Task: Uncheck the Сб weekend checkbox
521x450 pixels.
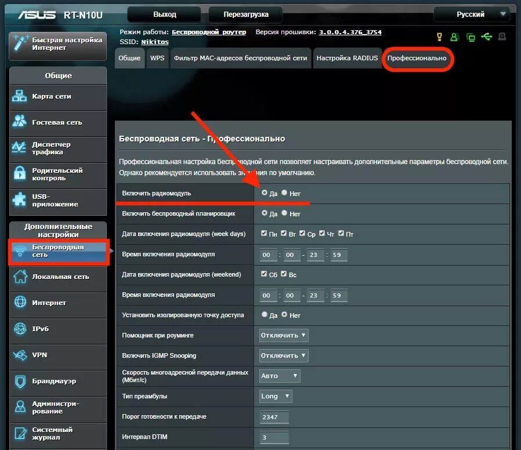Action: [x=264, y=274]
